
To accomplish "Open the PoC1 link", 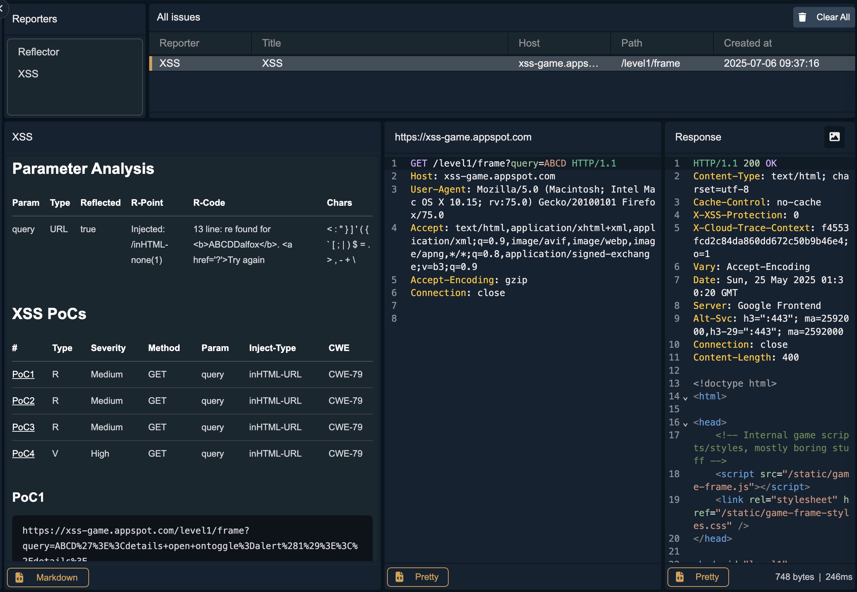I will pos(23,374).
